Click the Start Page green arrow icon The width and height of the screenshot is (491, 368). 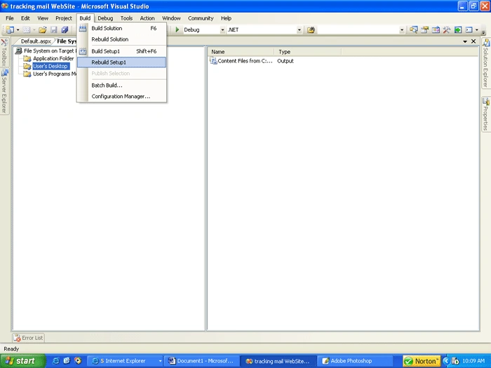tap(458, 29)
